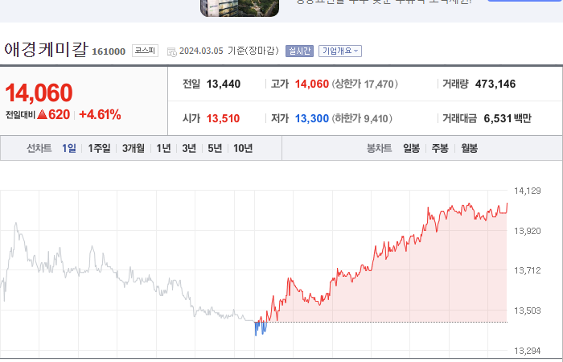Click the gray previous-day line in chart
The width and height of the screenshot is (563, 362).
[x=125, y=278]
